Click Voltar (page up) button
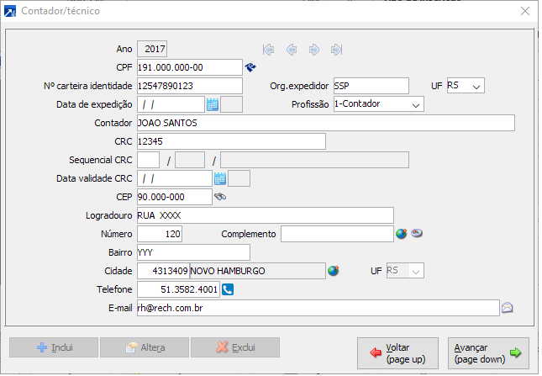Viewport: 542px width, 376px height. click(397, 353)
